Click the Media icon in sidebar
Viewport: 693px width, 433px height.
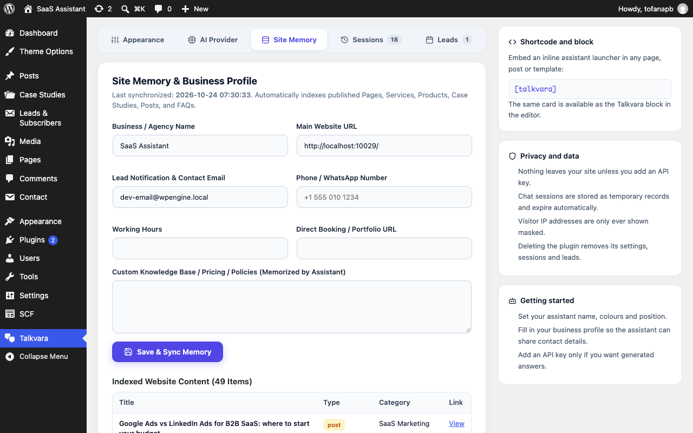tap(10, 141)
